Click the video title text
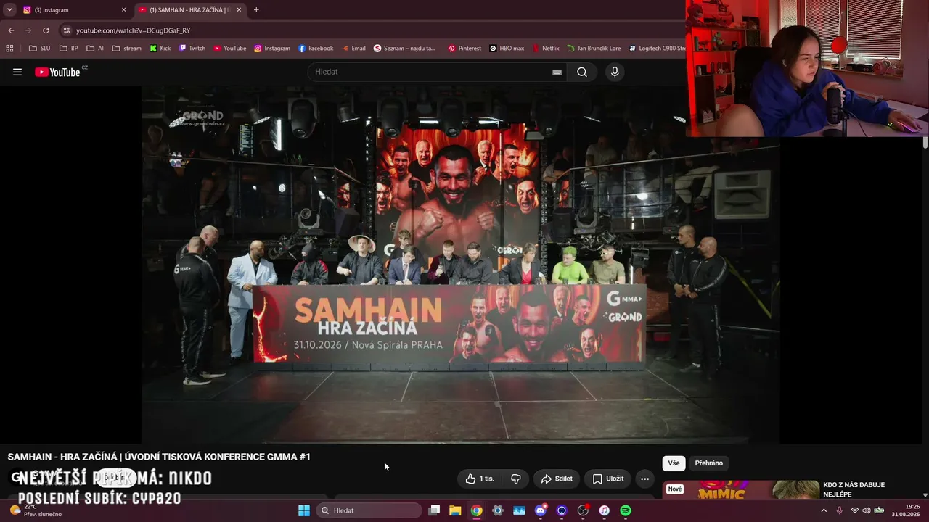Image resolution: width=929 pixels, height=522 pixels. click(x=159, y=457)
